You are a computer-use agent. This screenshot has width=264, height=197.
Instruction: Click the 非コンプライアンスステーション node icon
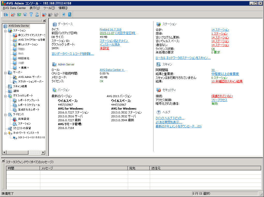point(15,35)
